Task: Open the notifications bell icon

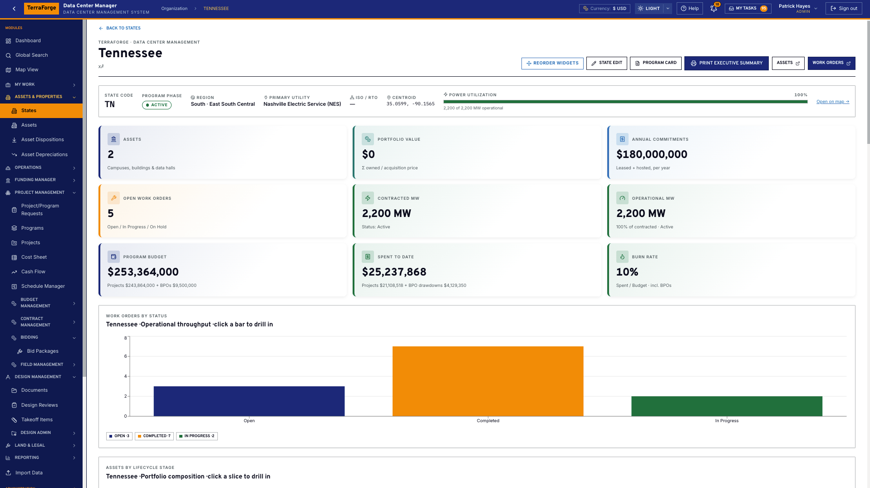Action: click(x=713, y=8)
